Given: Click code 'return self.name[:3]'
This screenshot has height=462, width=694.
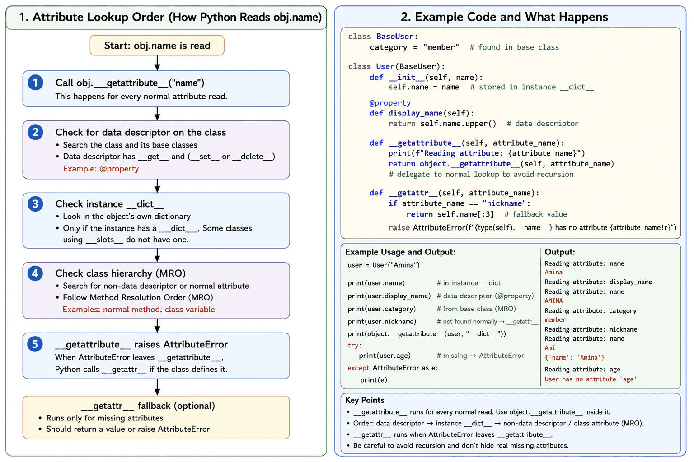Looking at the screenshot, I should (450, 214).
